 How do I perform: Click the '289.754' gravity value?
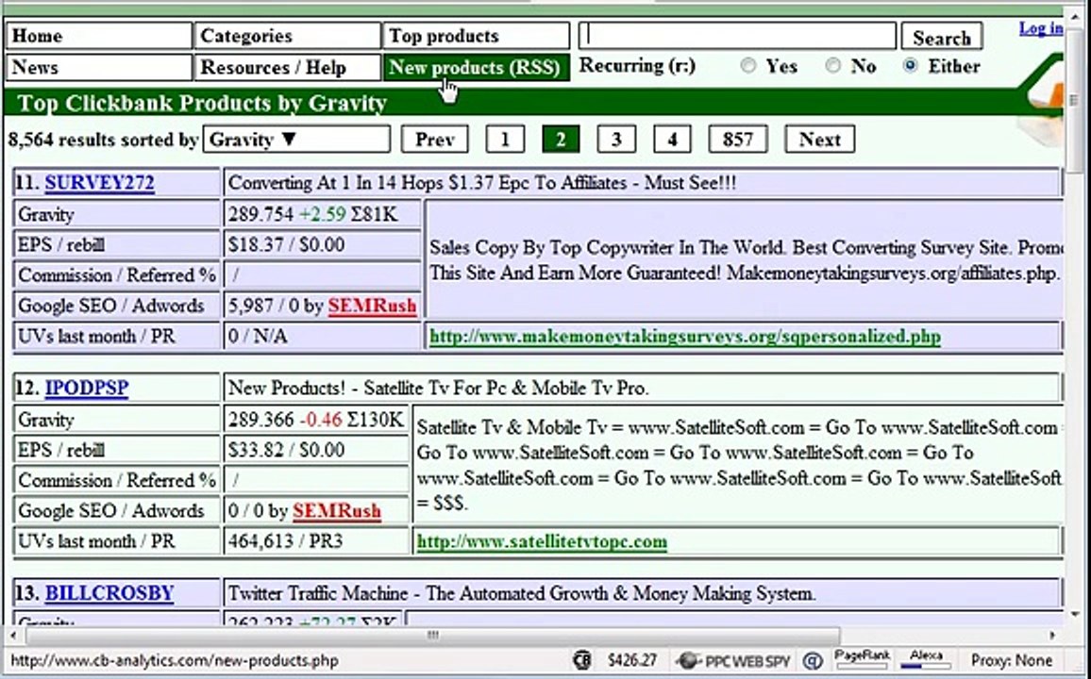[x=260, y=214]
